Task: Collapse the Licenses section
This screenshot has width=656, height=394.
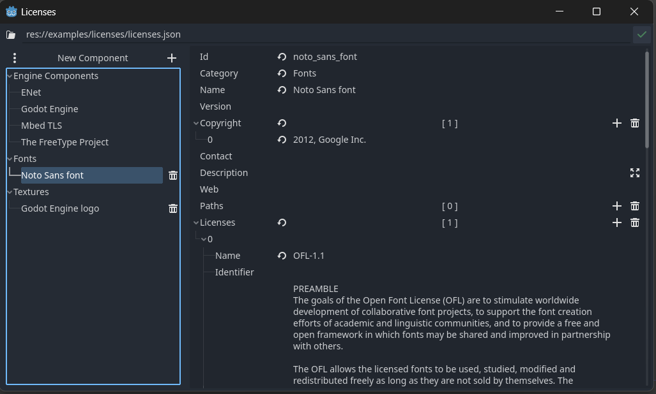Action: [196, 223]
